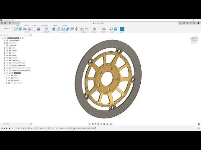Open a new design tab with plus
201x150 pixels.
pyautogui.click(x=180, y=23)
